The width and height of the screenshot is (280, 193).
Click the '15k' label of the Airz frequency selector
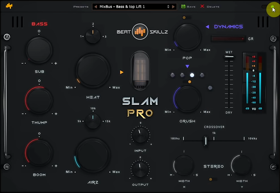(x=108, y=121)
